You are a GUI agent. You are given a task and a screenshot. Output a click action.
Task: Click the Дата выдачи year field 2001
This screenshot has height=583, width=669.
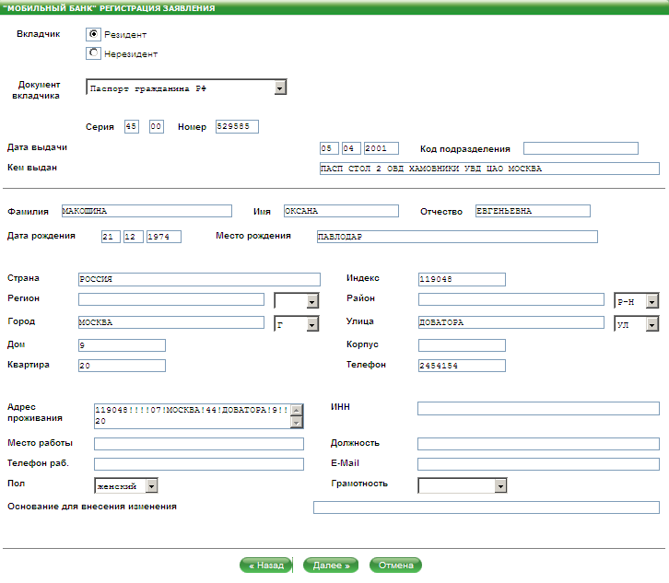coord(381,148)
